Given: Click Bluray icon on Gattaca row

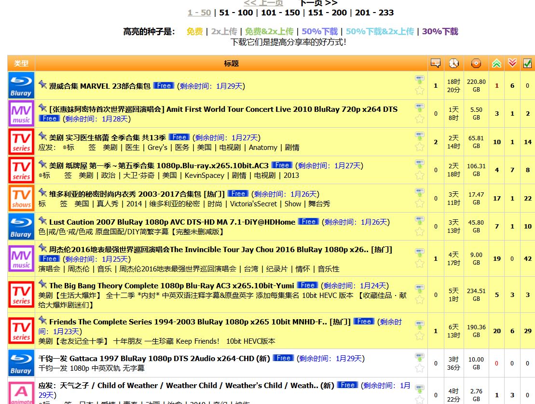Looking at the screenshot, I should point(21,363).
